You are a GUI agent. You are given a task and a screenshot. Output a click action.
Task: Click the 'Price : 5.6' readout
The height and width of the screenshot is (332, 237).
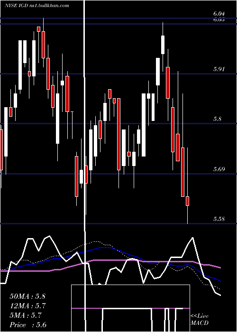(28, 325)
